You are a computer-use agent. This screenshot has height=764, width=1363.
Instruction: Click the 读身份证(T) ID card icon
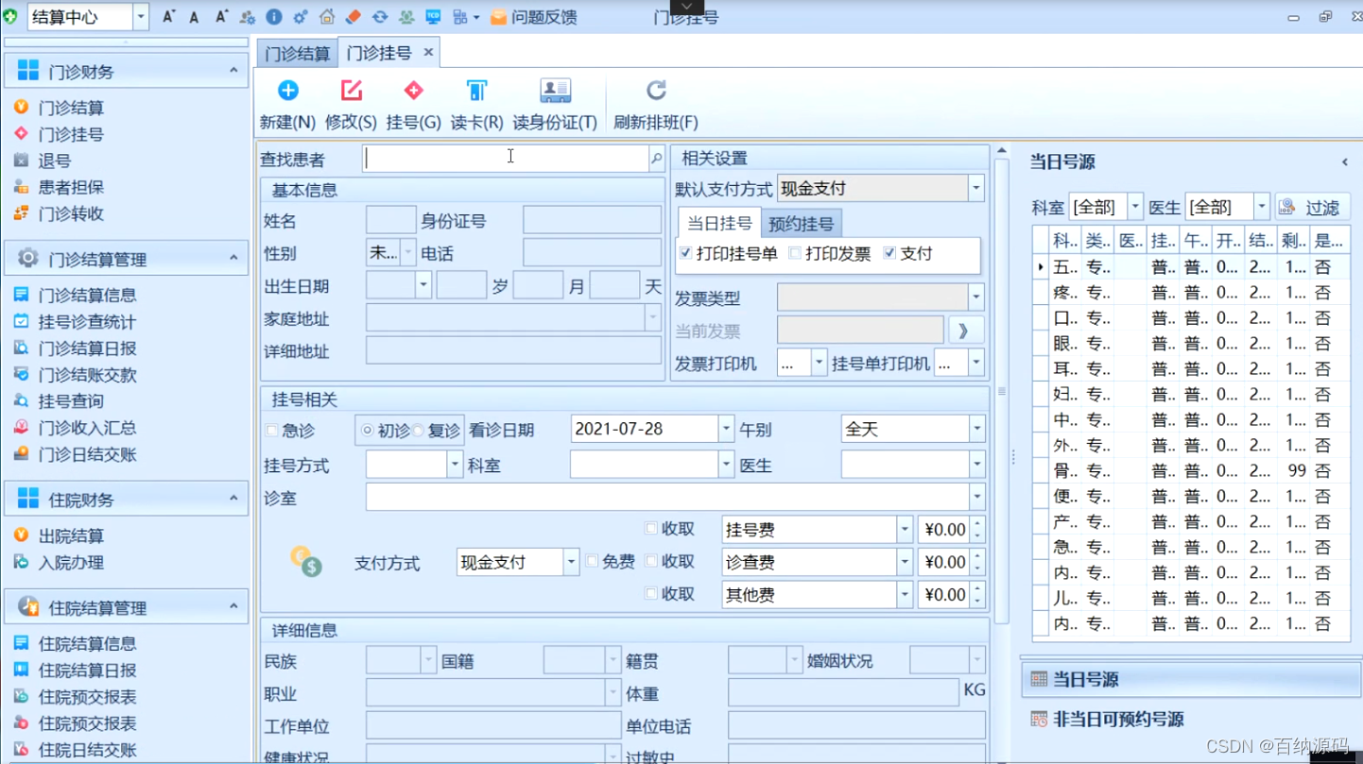coord(555,91)
